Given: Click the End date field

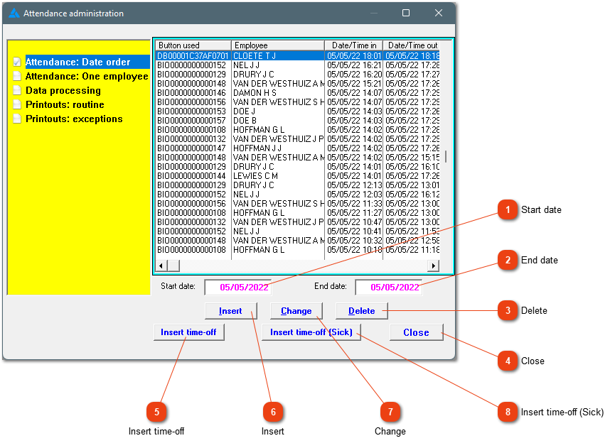Looking at the screenshot, I should pos(389,288).
